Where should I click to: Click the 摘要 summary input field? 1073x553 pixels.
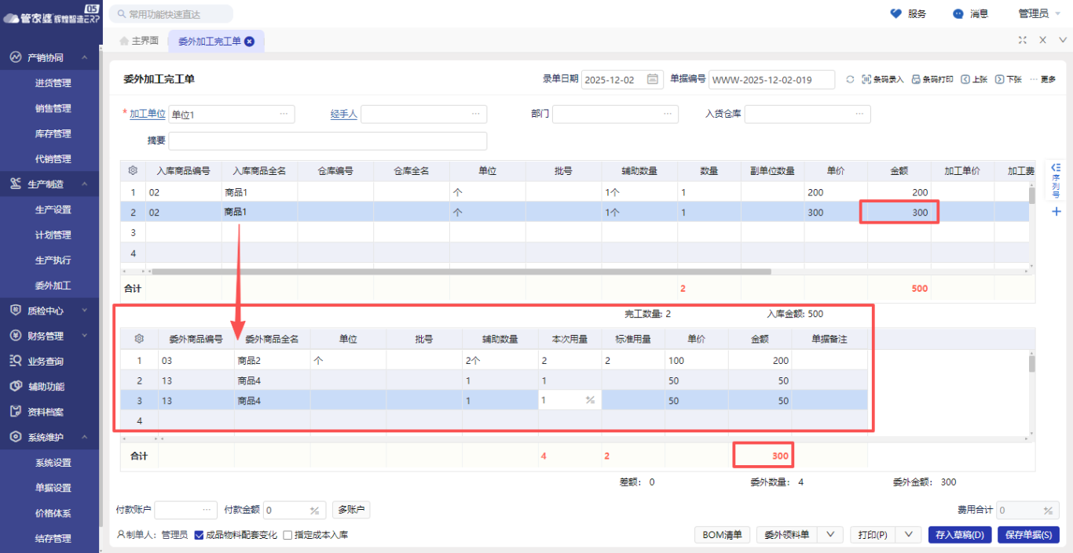tap(328, 140)
